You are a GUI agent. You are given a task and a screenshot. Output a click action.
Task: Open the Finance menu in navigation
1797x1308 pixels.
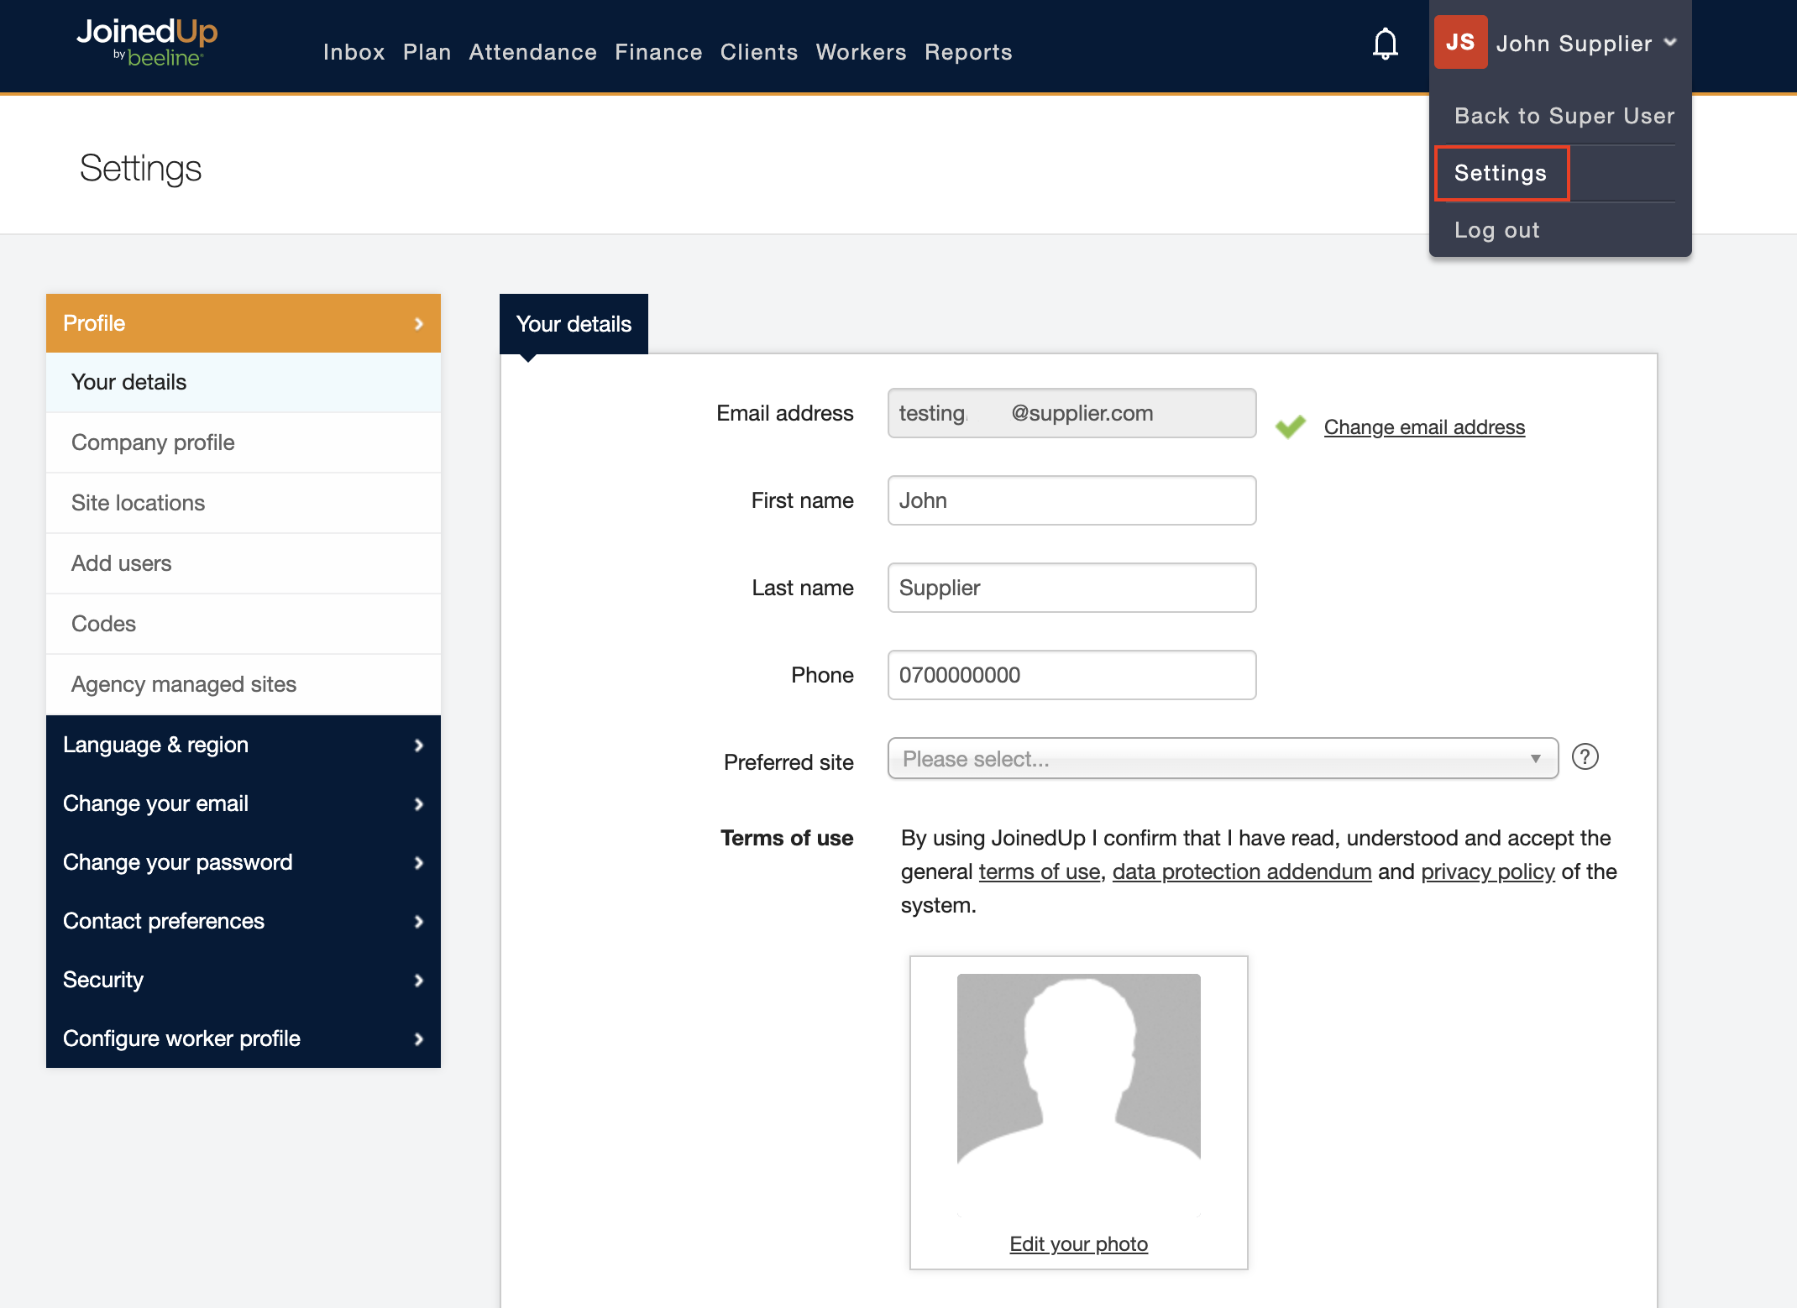click(x=658, y=52)
